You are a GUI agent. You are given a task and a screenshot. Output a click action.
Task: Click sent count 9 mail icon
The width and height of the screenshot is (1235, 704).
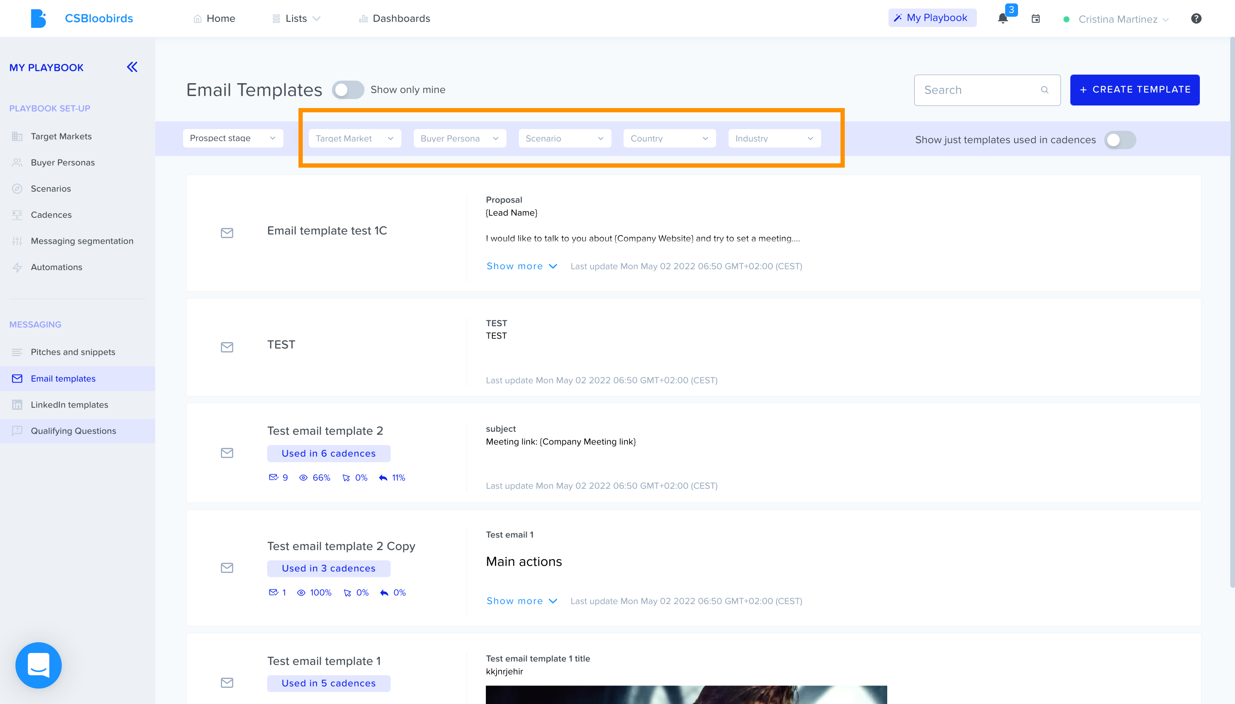[x=273, y=477]
